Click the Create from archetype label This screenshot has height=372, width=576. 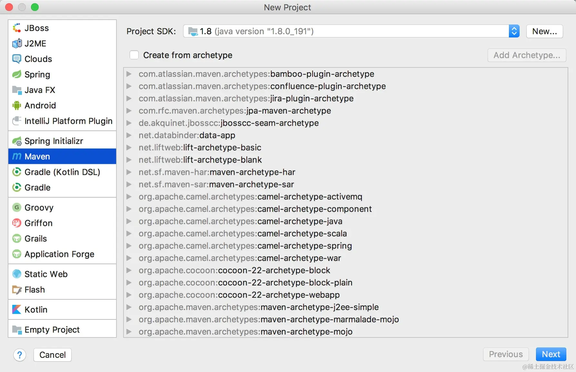coord(188,55)
